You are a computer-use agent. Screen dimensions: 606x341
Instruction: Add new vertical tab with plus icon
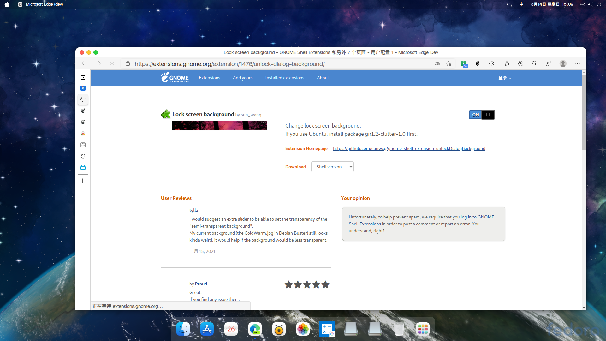pyautogui.click(x=83, y=181)
